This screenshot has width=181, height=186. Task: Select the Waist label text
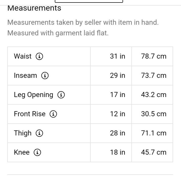pyautogui.click(x=23, y=56)
